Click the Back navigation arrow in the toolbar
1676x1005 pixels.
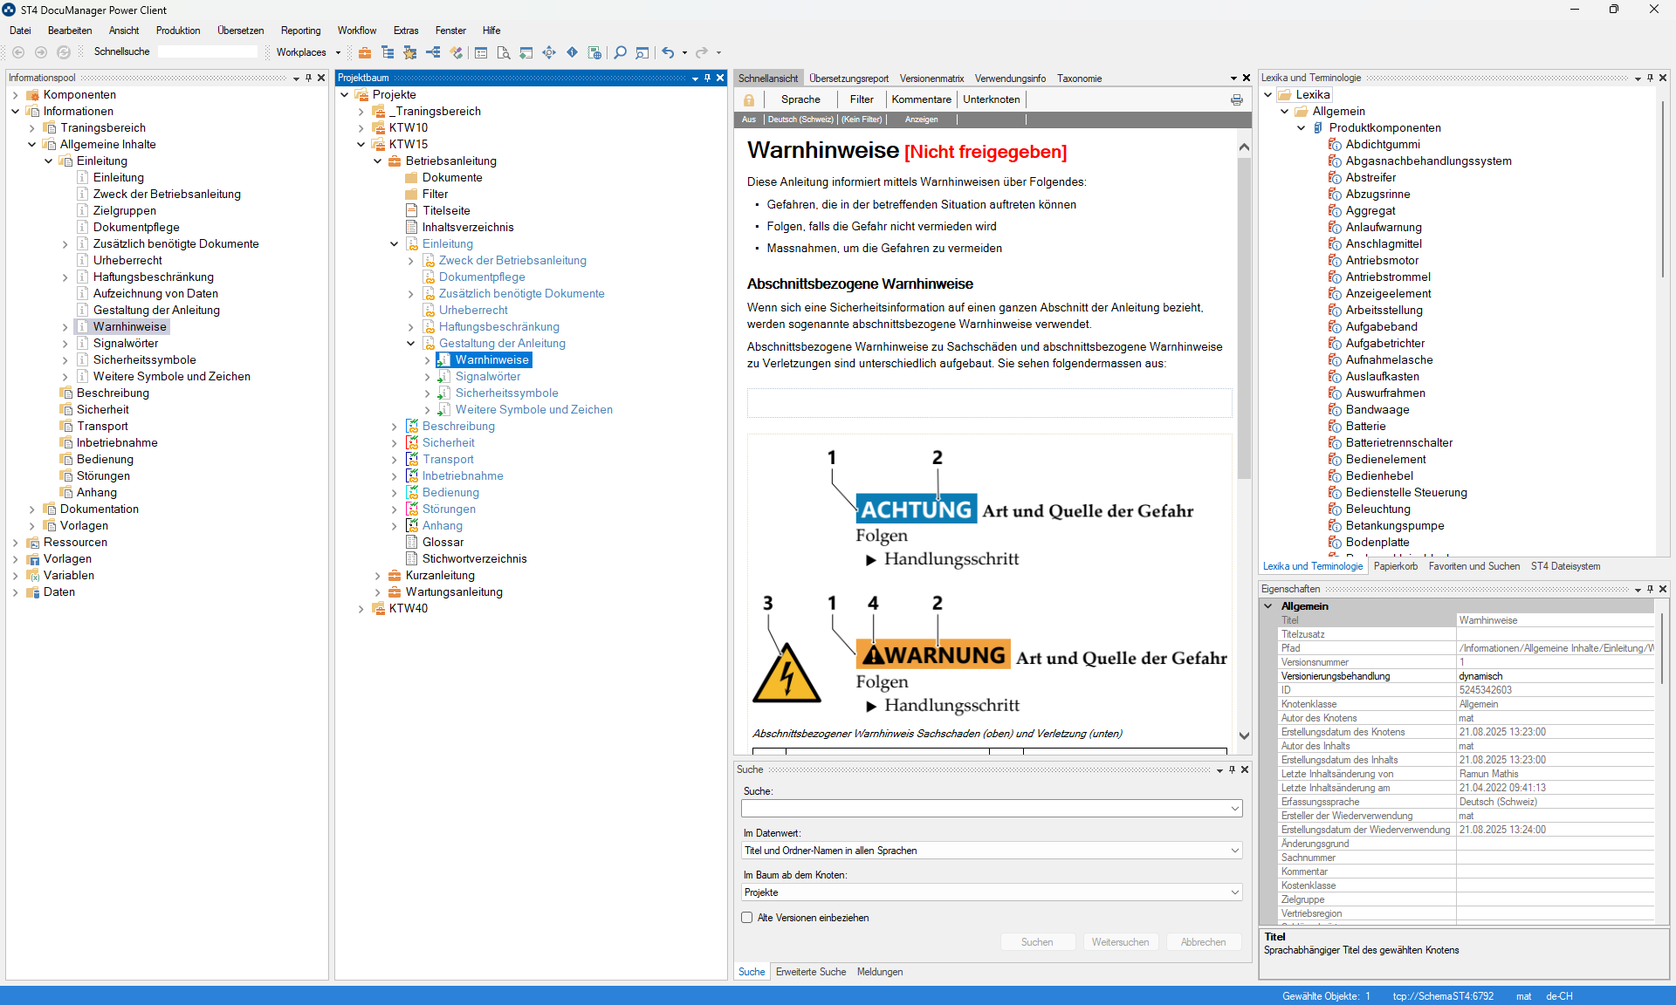18,52
